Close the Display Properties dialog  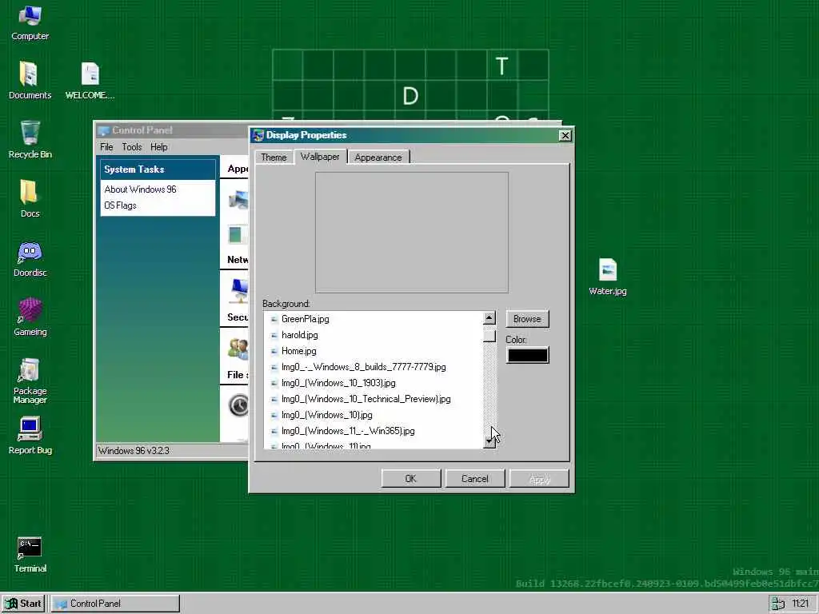click(x=565, y=135)
